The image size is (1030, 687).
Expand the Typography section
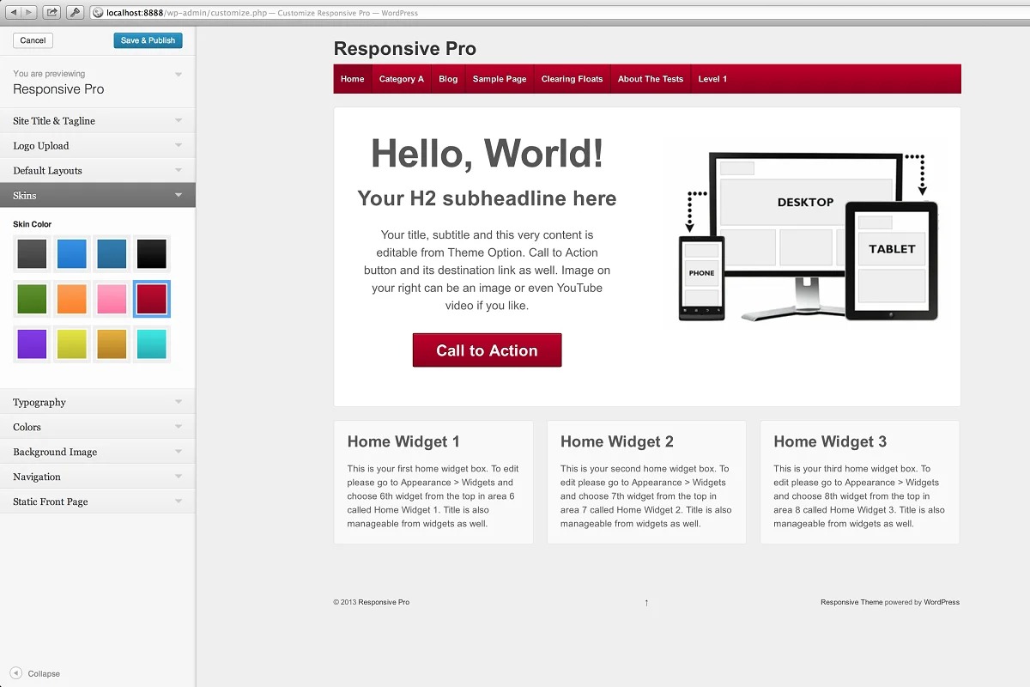click(97, 402)
